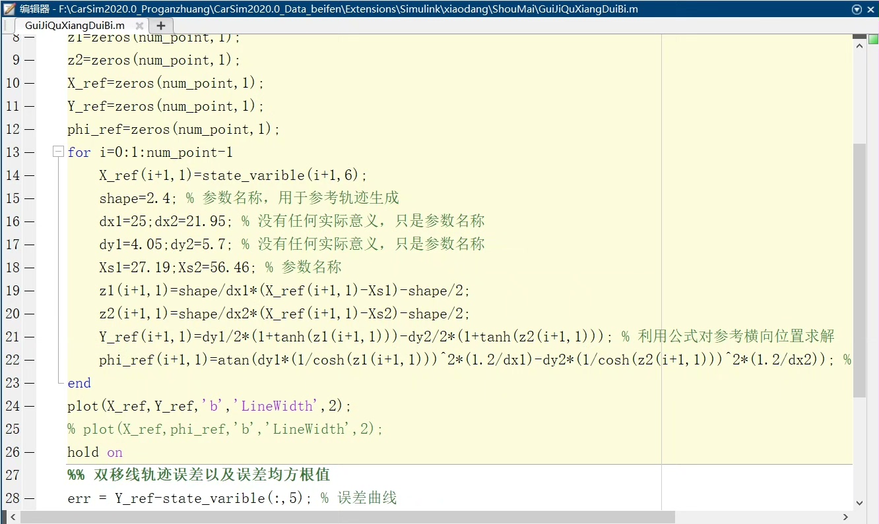
Task: Place cursor on 'phi_ref=zeros(num_point,1);' line
Action: [x=174, y=129]
